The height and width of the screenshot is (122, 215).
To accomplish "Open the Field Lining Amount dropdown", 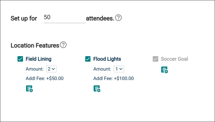I will (x=51, y=69).
